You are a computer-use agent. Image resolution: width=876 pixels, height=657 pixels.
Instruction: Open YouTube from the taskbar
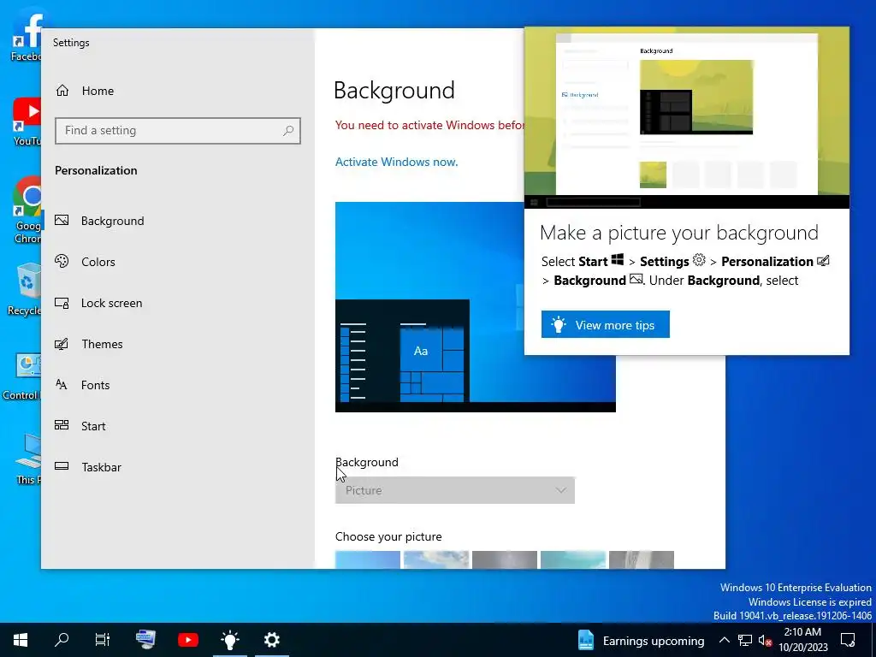[187, 640]
